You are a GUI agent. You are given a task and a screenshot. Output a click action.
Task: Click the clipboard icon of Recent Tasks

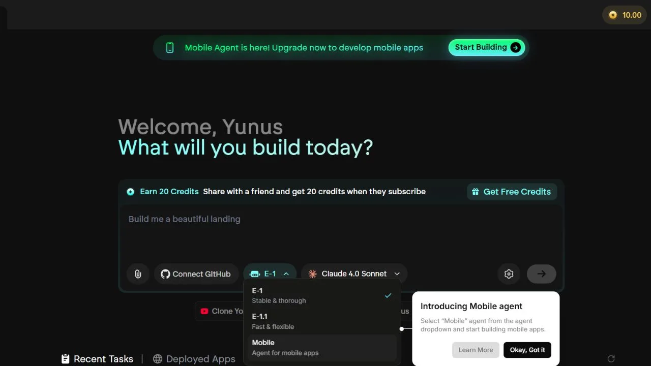pos(65,359)
